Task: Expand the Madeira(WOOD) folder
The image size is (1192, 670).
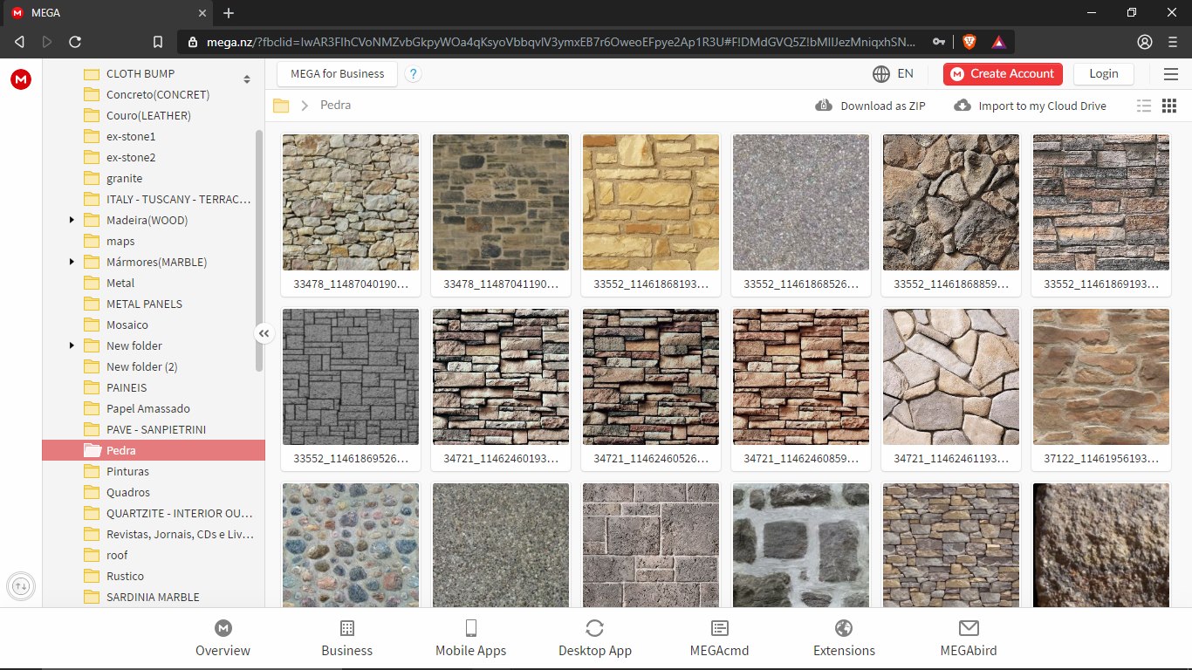Action: pos(72,220)
